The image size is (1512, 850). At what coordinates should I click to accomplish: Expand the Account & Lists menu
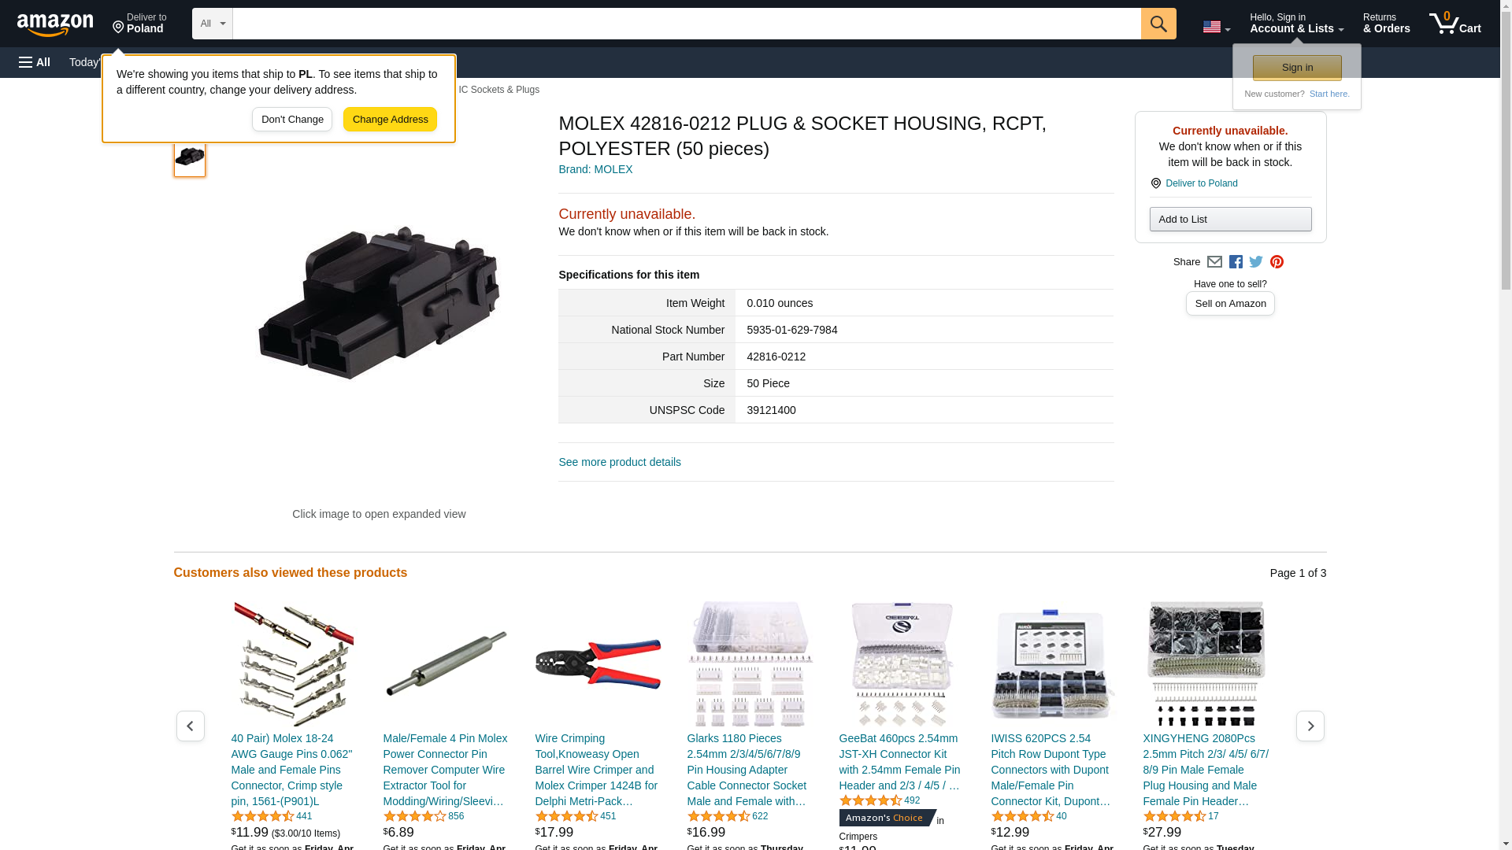coord(1296,24)
